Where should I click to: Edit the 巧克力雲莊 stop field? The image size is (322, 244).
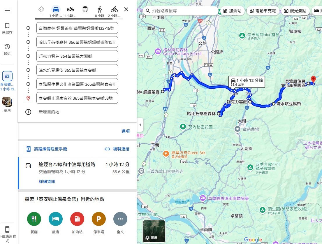(x=77, y=56)
